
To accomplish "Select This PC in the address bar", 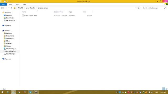I will tap(20, 8).
